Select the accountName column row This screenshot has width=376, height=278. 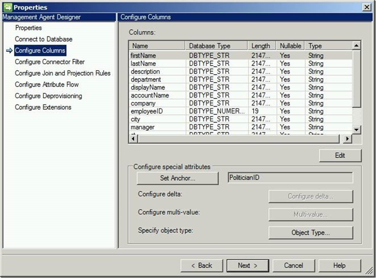point(241,95)
